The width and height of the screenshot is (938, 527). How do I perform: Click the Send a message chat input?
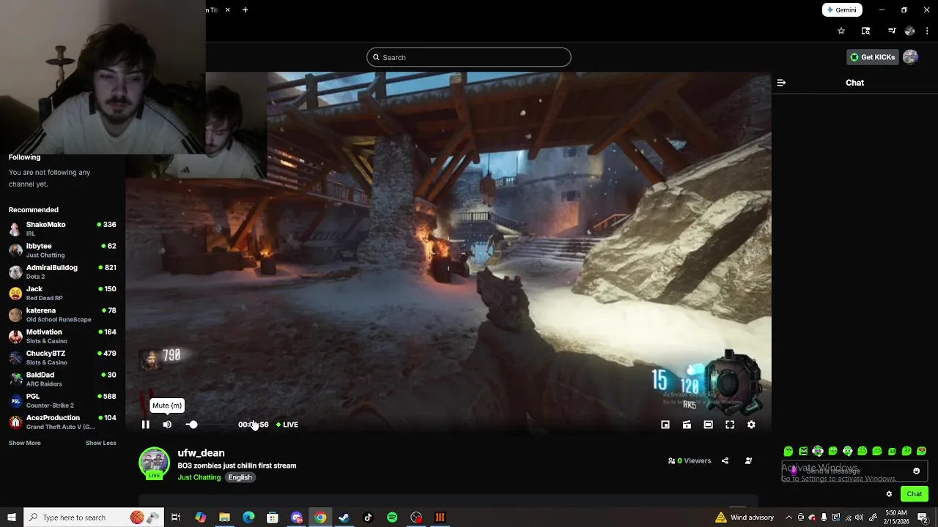pyautogui.click(x=854, y=471)
